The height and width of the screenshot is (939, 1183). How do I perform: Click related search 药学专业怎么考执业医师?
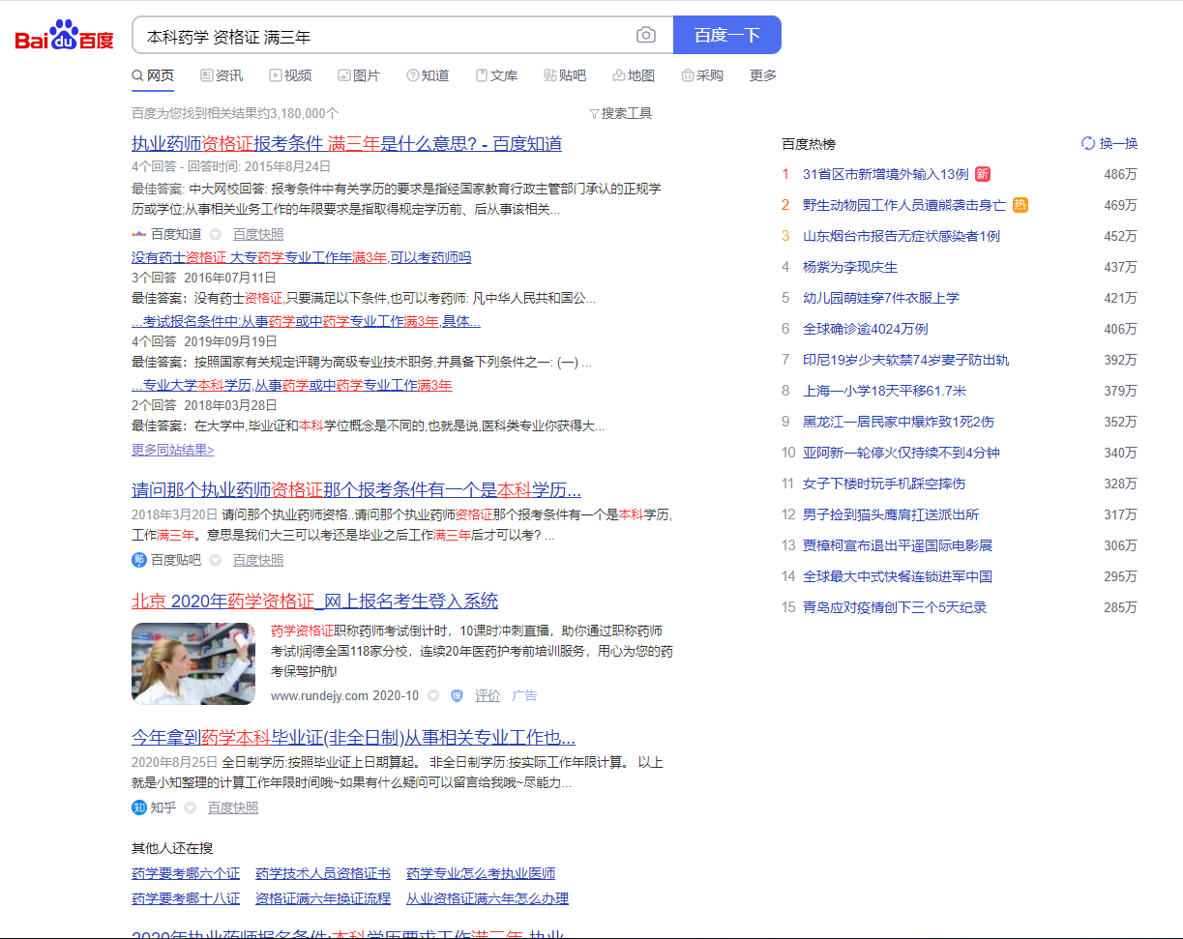pos(481,873)
